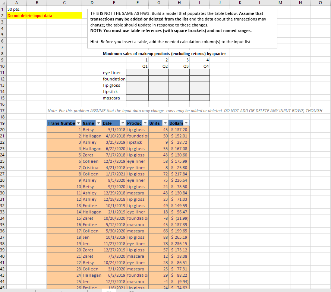
Task: Select the product cell lipstick in row 22
Action: pyautogui.click(x=138, y=142)
